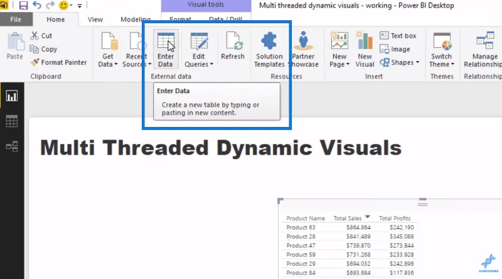The width and height of the screenshot is (502, 279).
Task: Select the Product 29 row
Action: (x=350, y=264)
